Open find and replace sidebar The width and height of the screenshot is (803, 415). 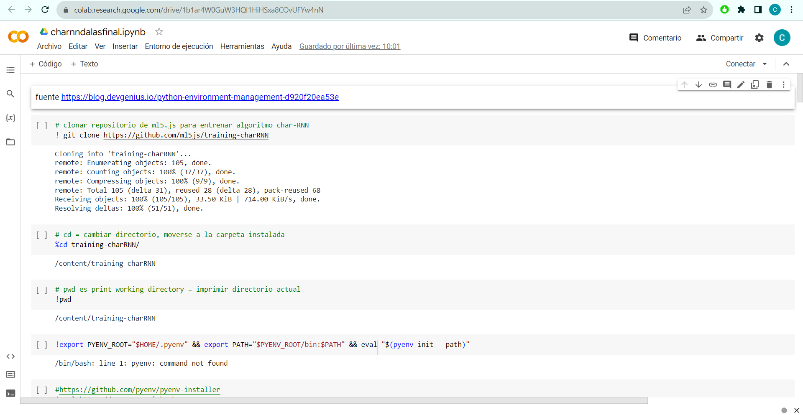click(10, 94)
